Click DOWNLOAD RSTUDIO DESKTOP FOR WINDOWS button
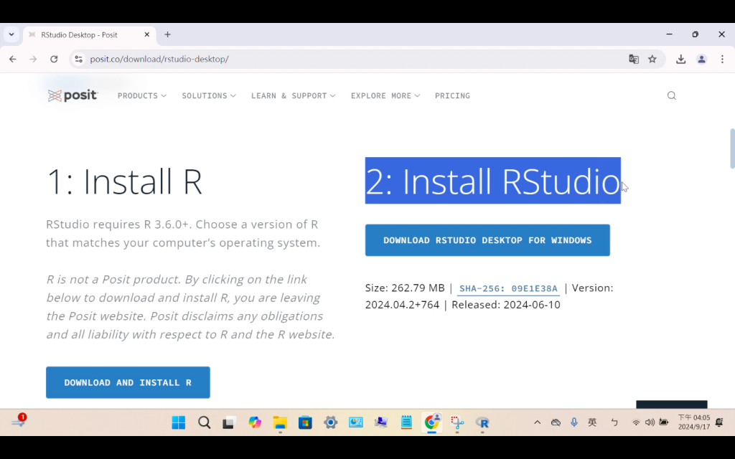Image resolution: width=735 pixels, height=459 pixels. point(487,240)
